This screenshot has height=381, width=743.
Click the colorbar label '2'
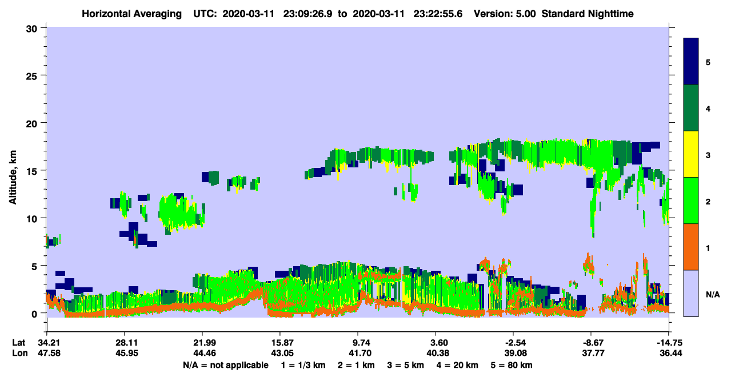coord(708,202)
